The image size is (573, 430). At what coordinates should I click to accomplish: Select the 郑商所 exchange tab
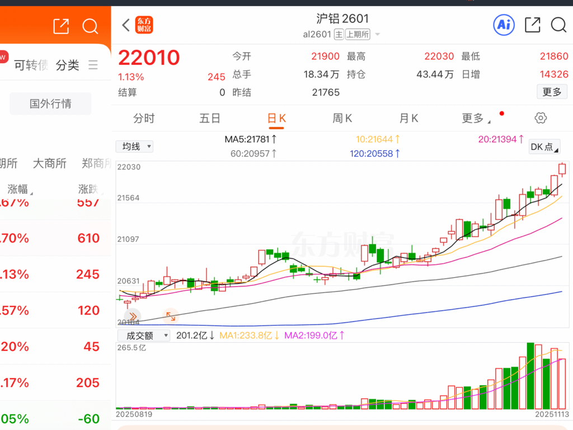click(x=96, y=163)
